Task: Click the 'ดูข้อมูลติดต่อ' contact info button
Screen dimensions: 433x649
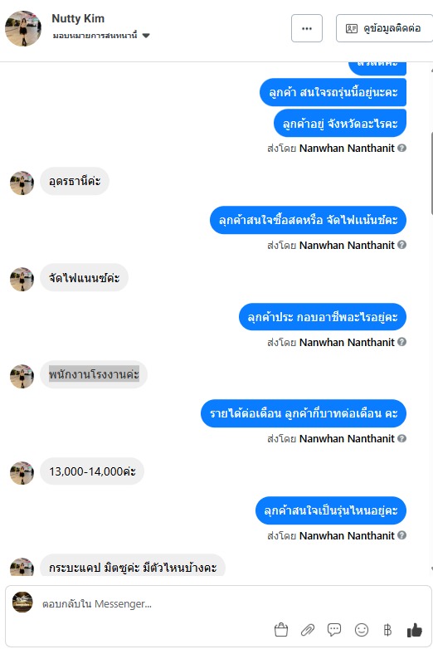Action: coord(384,28)
